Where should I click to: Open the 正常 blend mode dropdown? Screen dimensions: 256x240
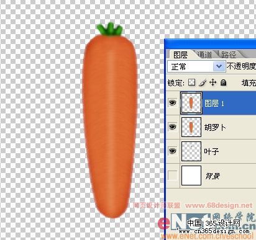pos(196,66)
